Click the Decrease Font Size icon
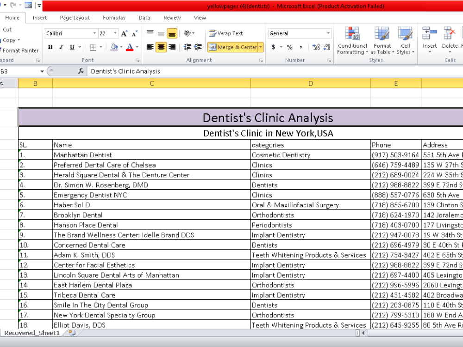Viewport: 463px width, 347px height. pos(135,33)
